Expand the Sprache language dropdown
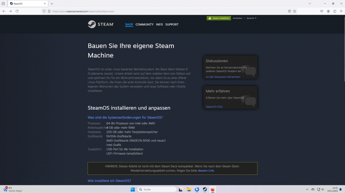 [251, 18]
